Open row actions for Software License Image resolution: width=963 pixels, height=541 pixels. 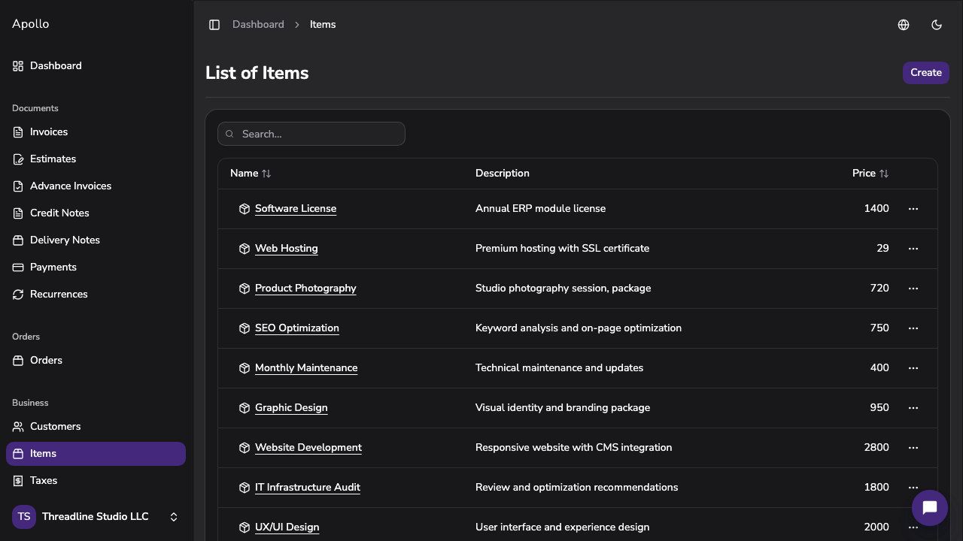point(913,209)
